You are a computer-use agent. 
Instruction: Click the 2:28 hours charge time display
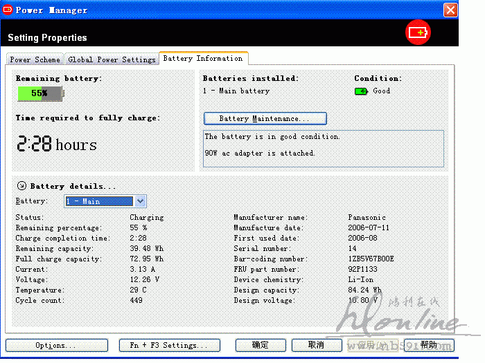[57, 145]
